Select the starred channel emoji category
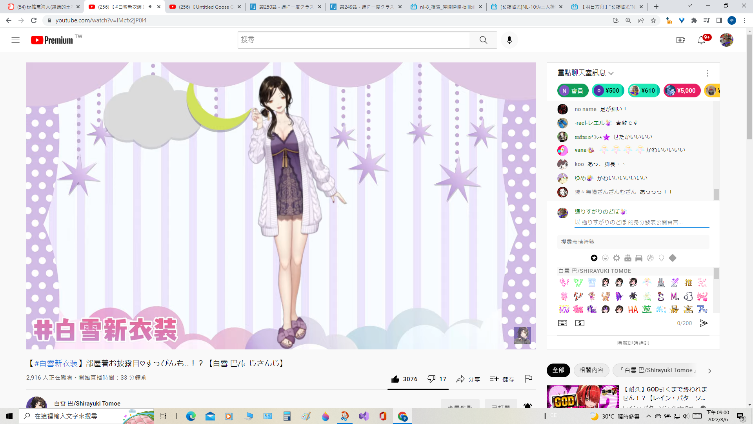The image size is (753, 424). [594, 258]
